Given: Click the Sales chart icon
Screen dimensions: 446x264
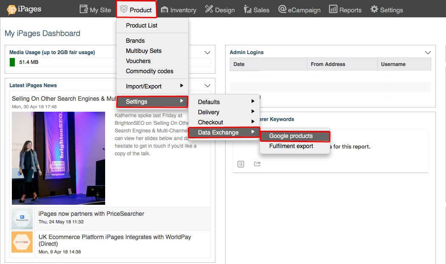Looking at the screenshot, I should point(248,9).
